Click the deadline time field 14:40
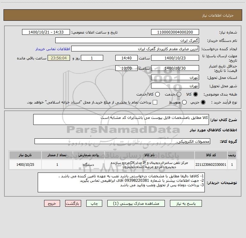 point(127,58)
